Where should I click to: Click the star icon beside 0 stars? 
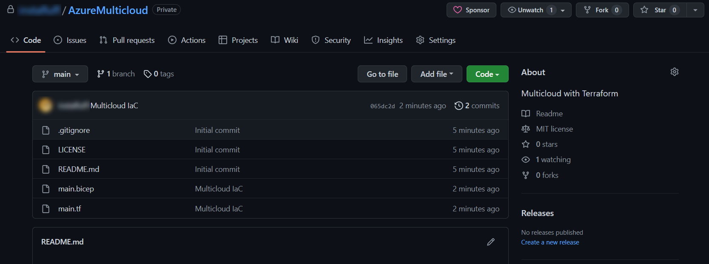click(x=526, y=144)
